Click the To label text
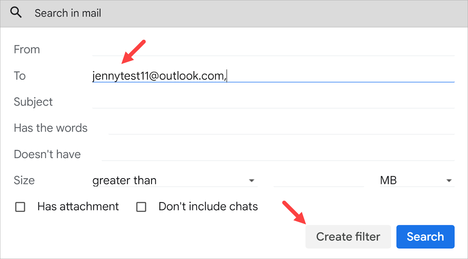This screenshot has width=468, height=259. (20, 76)
